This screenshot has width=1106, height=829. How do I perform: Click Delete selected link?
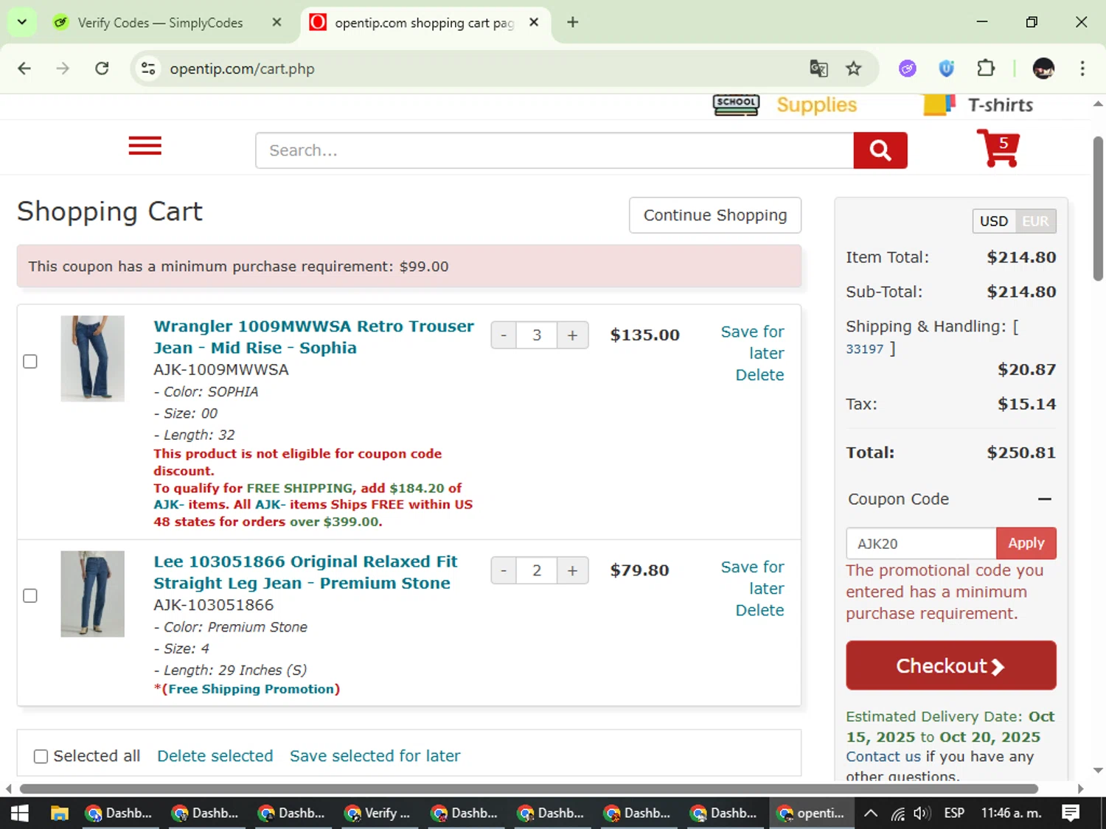click(x=215, y=756)
